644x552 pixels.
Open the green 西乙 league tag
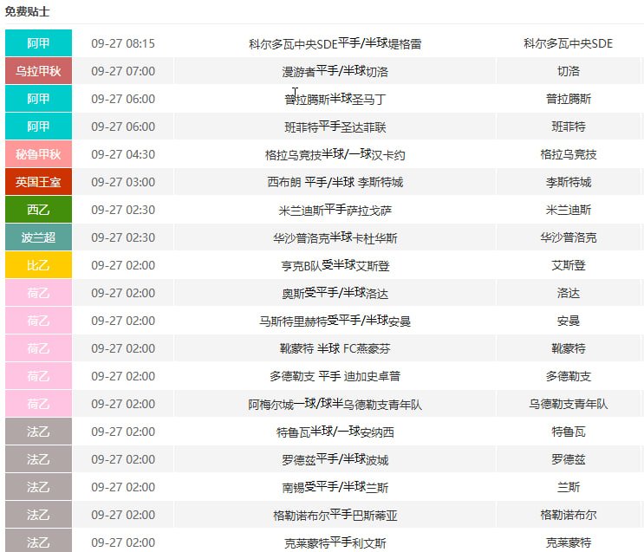coord(38,210)
